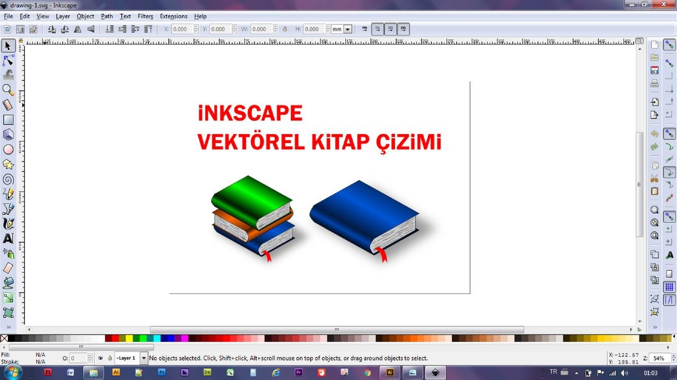This screenshot has width=677, height=380.
Task: Select the Paint Bucket fill tool
Action: 8,283
